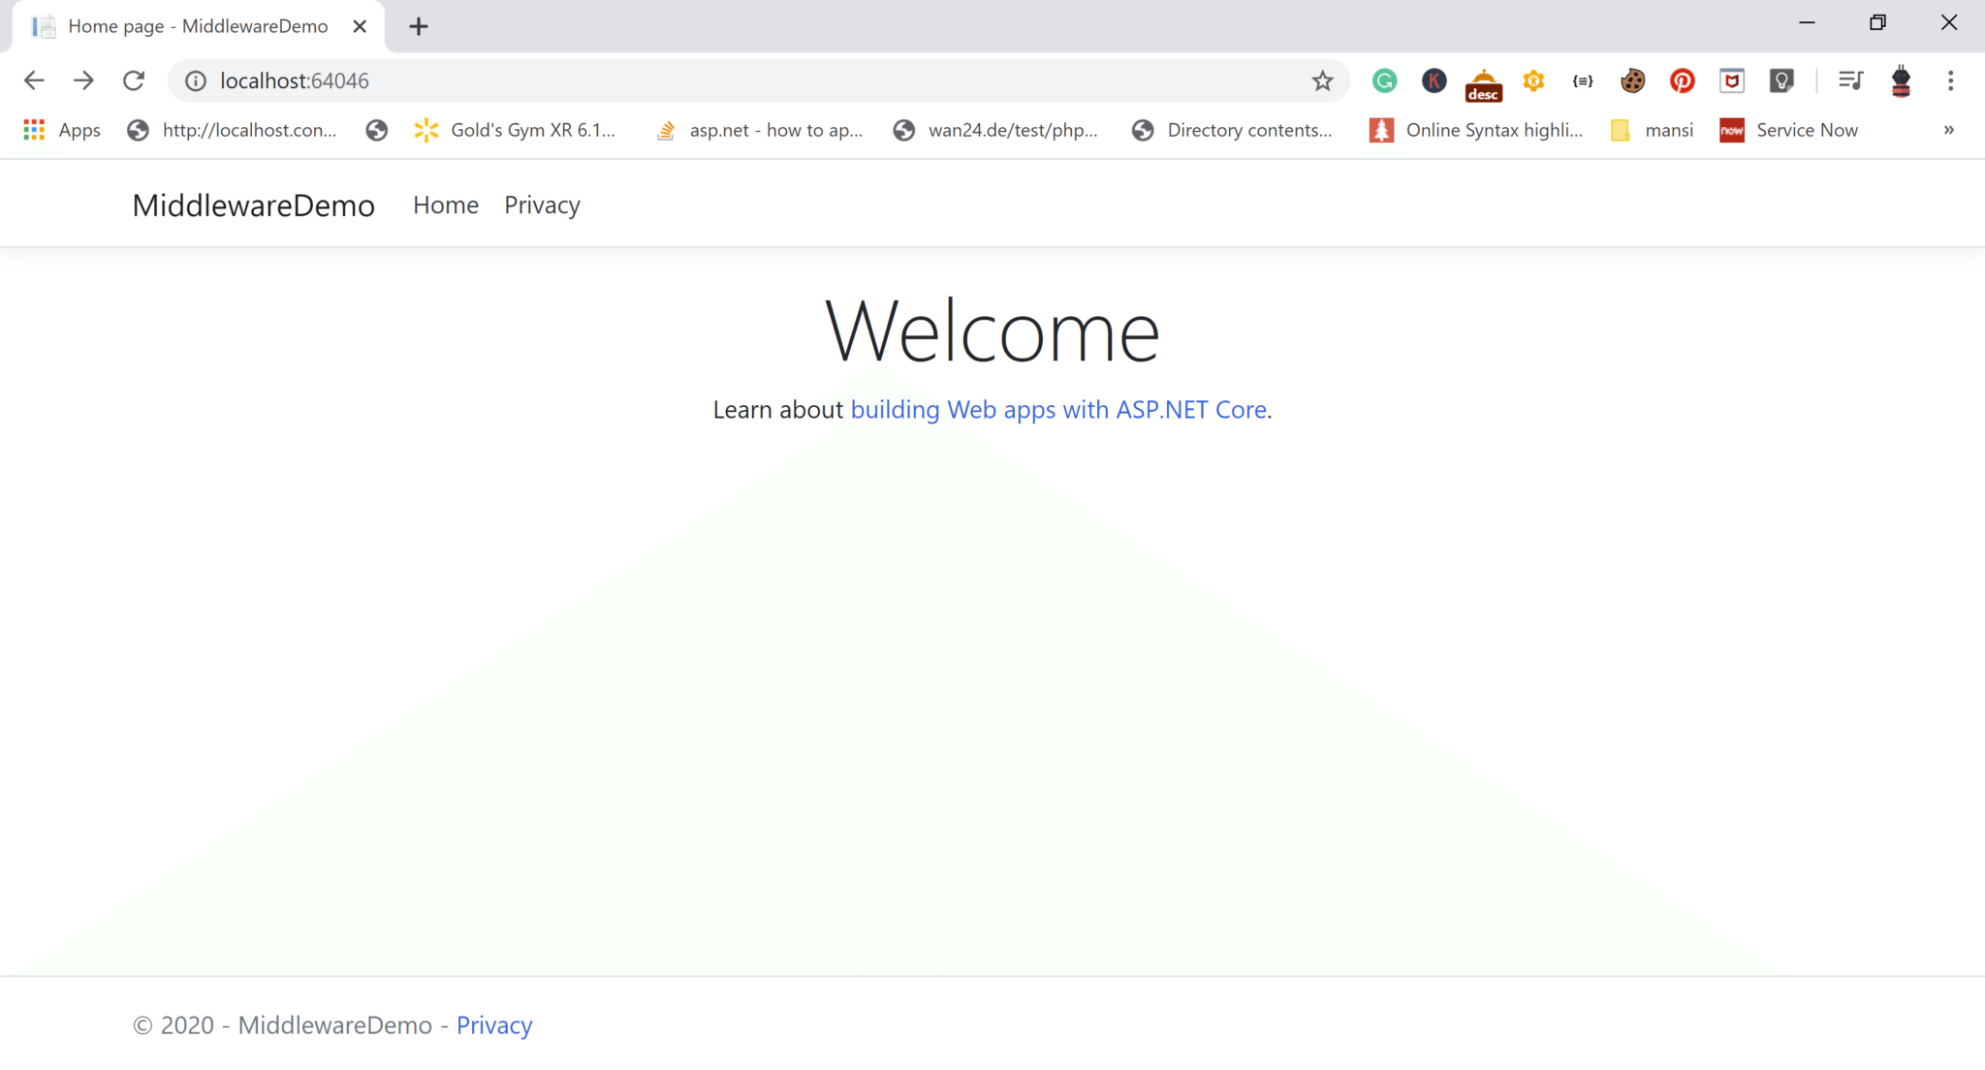The image size is (1985, 1070).
Task: Open the Privacy page from the navbar
Action: point(541,205)
